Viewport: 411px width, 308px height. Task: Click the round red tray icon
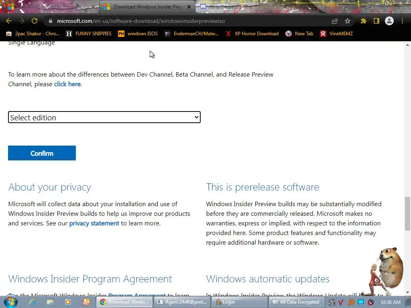[370, 302]
